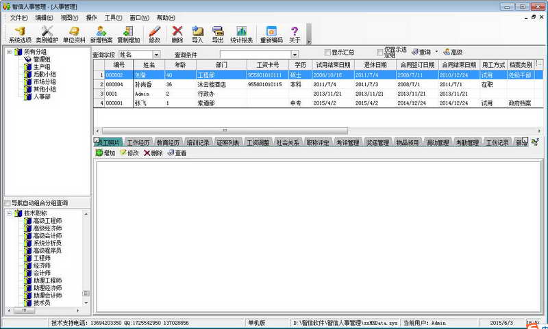Image resolution: width=548 pixels, height=329 pixels.
Task: Enable the 显示汇总 checkbox
Action: (327, 53)
